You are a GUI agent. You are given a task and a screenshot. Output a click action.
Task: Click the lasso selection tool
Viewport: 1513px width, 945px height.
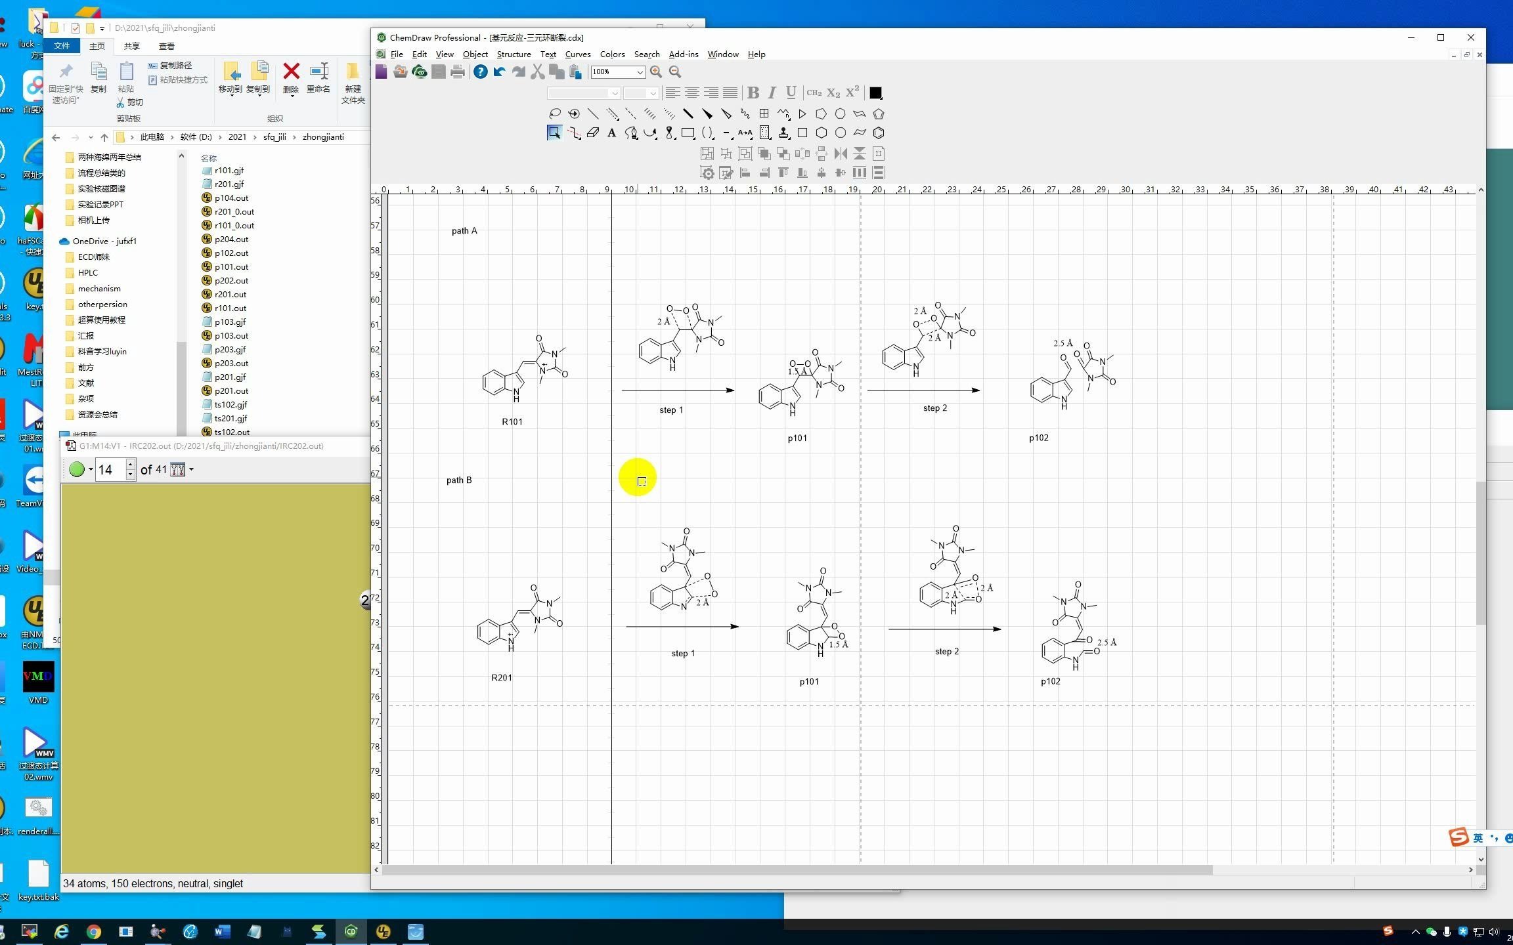pyautogui.click(x=554, y=114)
